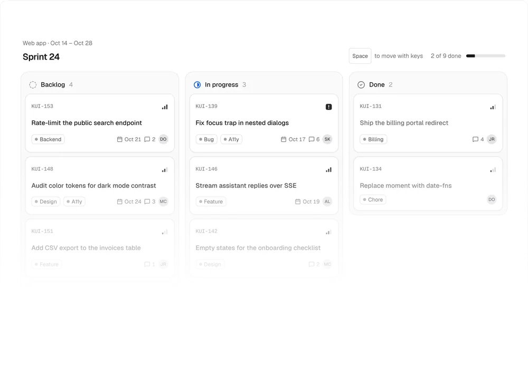The width and height of the screenshot is (528, 377).
Task: Click the DO avatar on KUI-153
Action: click(163, 139)
